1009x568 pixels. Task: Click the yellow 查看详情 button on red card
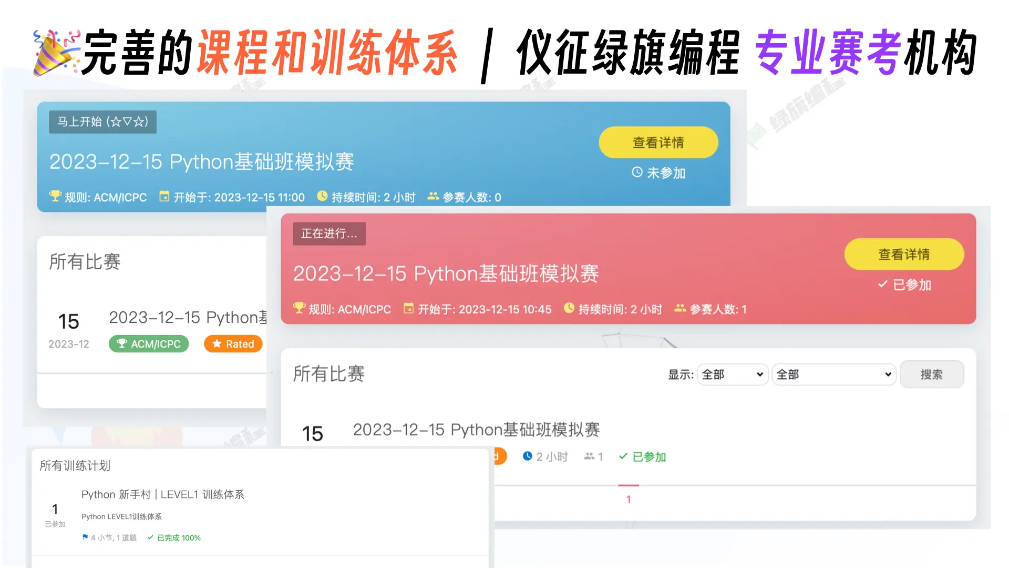pyautogui.click(x=904, y=255)
